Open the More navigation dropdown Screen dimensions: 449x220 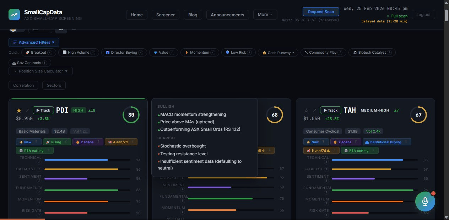pyautogui.click(x=265, y=15)
